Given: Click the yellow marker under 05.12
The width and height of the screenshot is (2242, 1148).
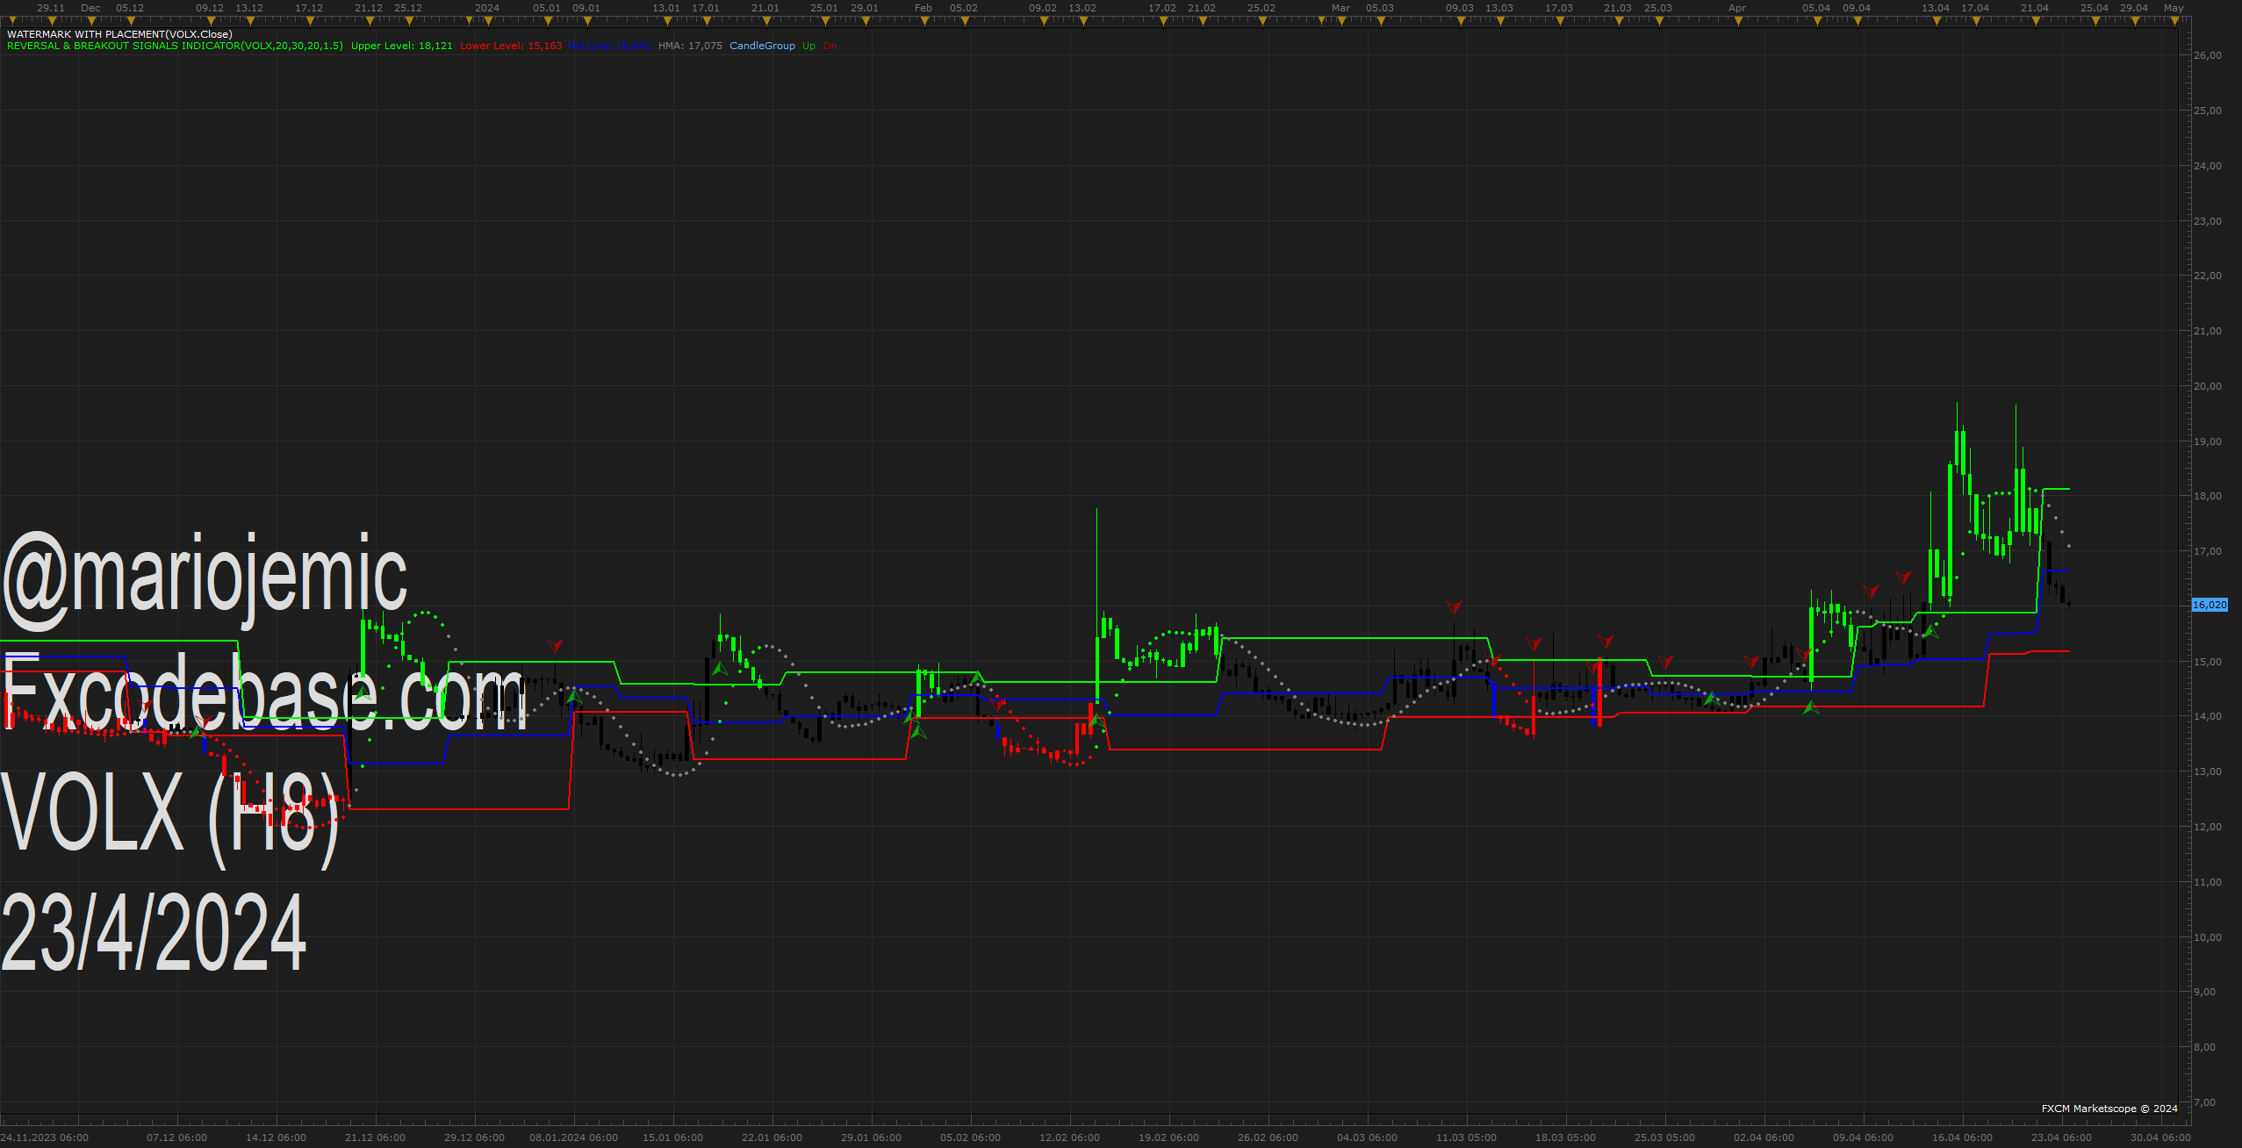Looking at the screenshot, I should [131, 20].
